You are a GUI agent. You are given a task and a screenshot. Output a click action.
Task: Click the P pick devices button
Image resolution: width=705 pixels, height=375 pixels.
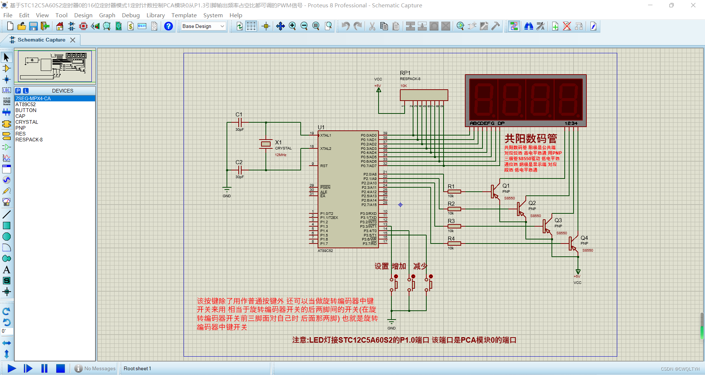(x=18, y=91)
